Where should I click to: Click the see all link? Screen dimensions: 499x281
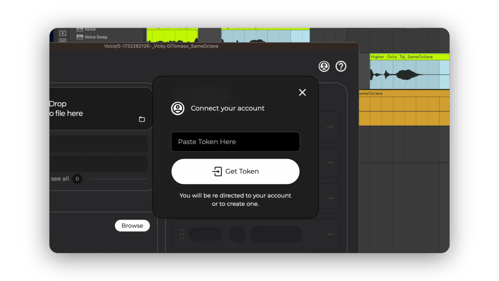(60, 179)
